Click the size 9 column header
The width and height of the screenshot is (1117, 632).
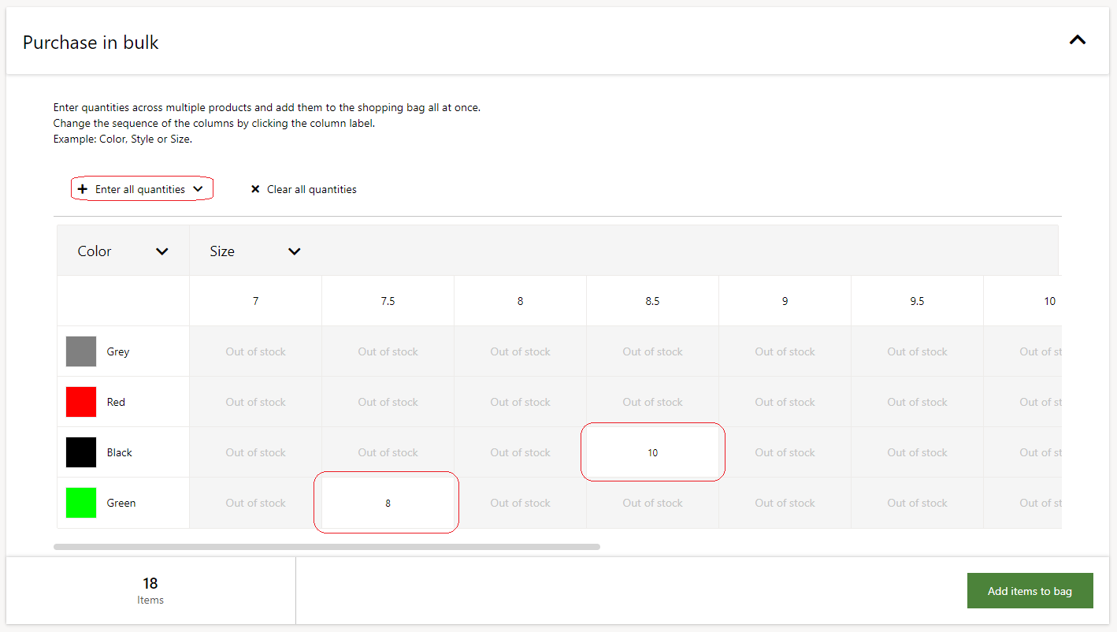[785, 301]
